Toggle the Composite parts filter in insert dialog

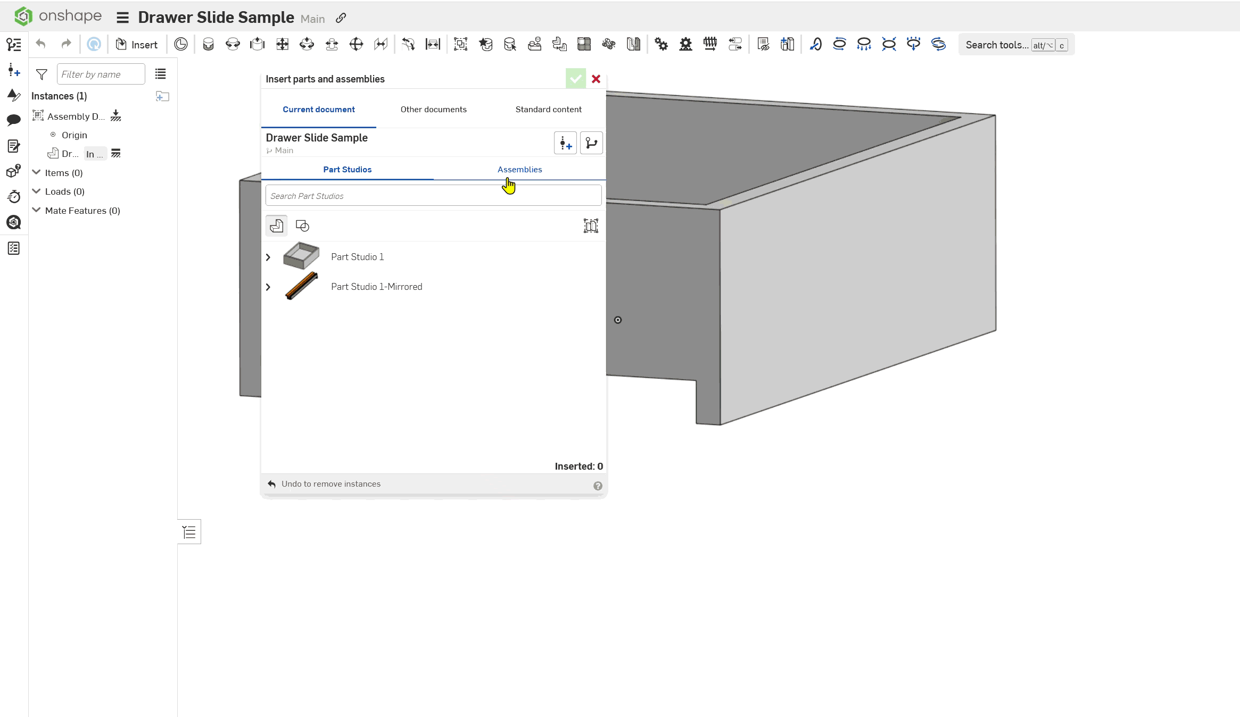tap(303, 226)
